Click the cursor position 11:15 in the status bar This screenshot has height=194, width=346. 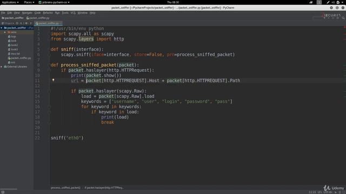[312, 192]
